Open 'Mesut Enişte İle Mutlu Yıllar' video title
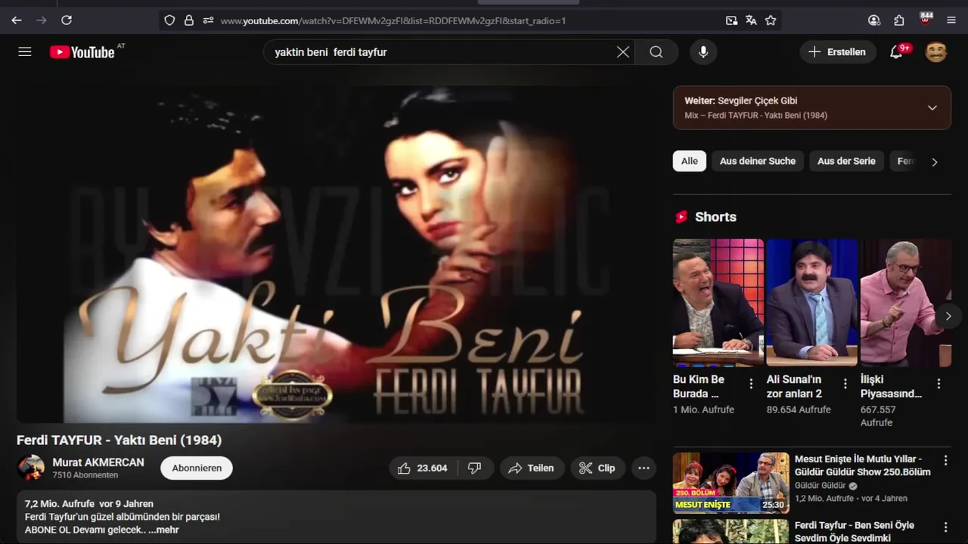Viewport: 968px width, 544px height. click(x=863, y=465)
